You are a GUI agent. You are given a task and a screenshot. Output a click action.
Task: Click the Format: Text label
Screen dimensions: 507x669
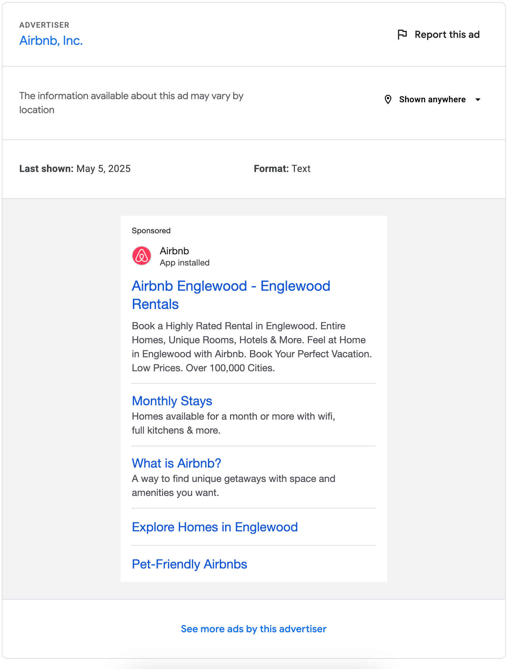282,168
